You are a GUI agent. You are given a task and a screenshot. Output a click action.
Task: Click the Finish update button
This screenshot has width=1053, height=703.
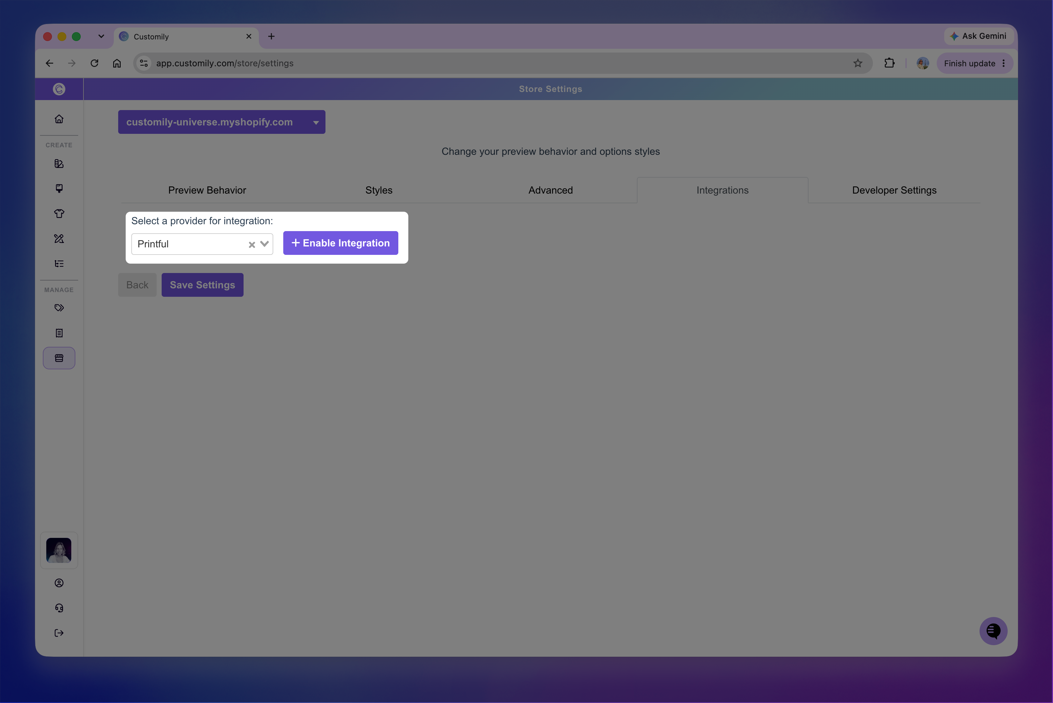point(969,63)
